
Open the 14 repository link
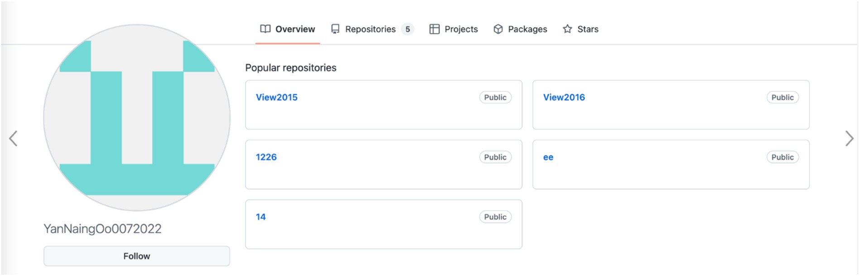coord(261,217)
